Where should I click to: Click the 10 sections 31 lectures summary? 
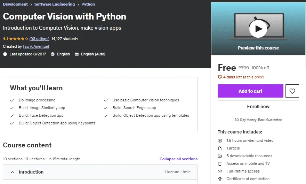pyautogui.click(x=42, y=159)
